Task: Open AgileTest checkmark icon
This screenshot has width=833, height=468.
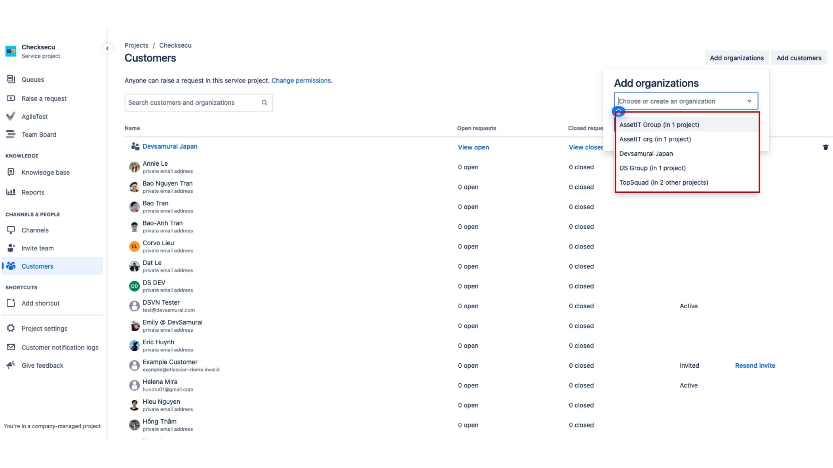Action: tap(11, 116)
